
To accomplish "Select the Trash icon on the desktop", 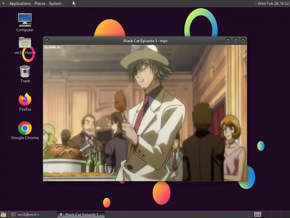I will (25, 74).
